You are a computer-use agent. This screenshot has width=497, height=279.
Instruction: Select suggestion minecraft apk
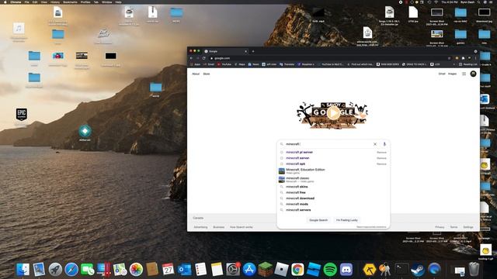coord(295,164)
